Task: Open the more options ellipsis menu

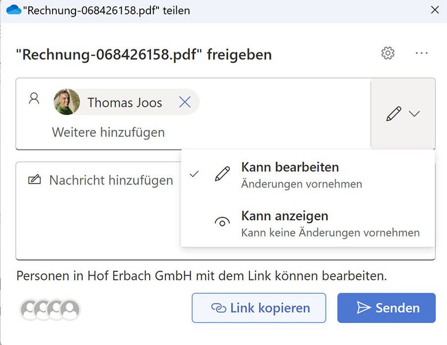Action: pyautogui.click(x=422, y=53)
